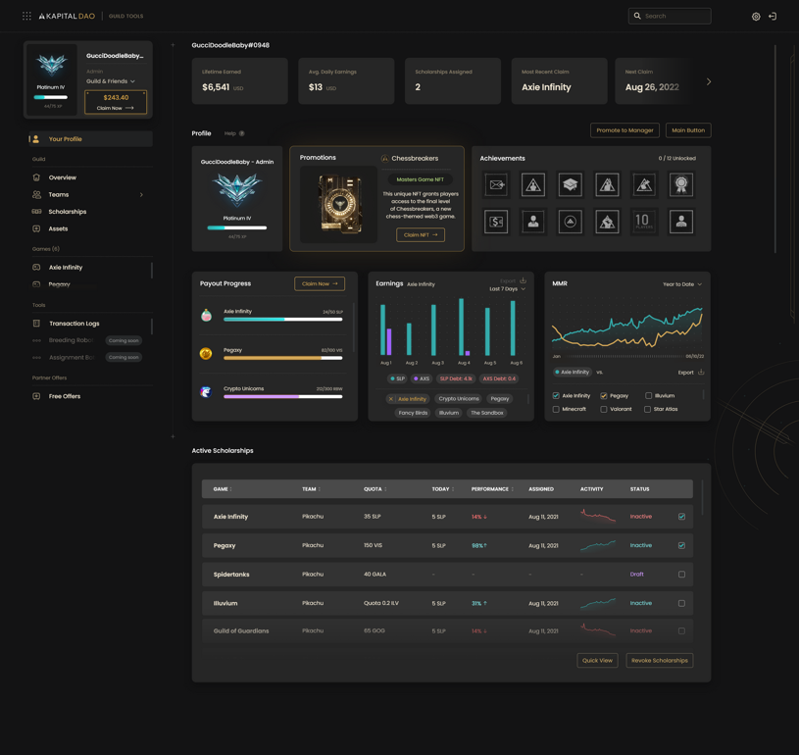This screenshot has width=799, height=755.
Task: Click the MMR Export icon
Action: pos(701,373)
